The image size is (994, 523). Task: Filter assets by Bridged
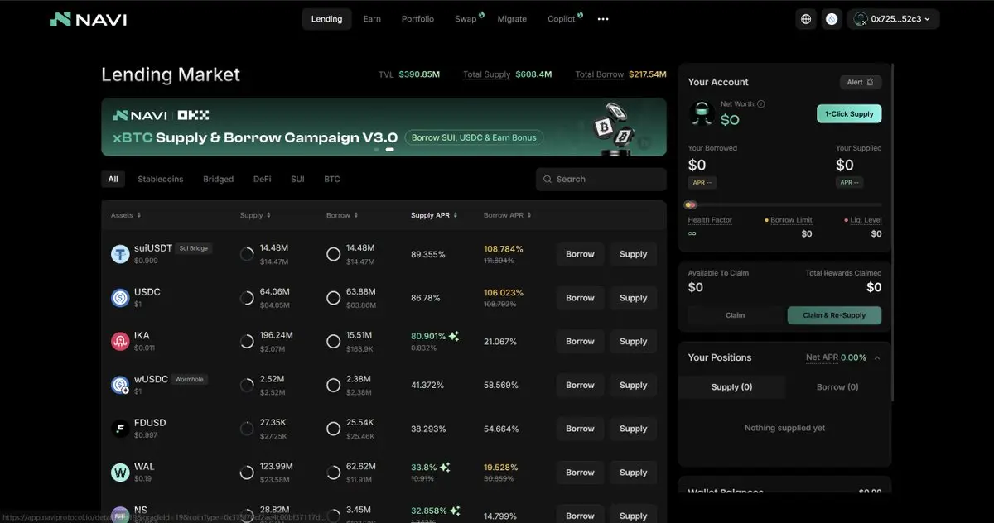click(219, 179)
